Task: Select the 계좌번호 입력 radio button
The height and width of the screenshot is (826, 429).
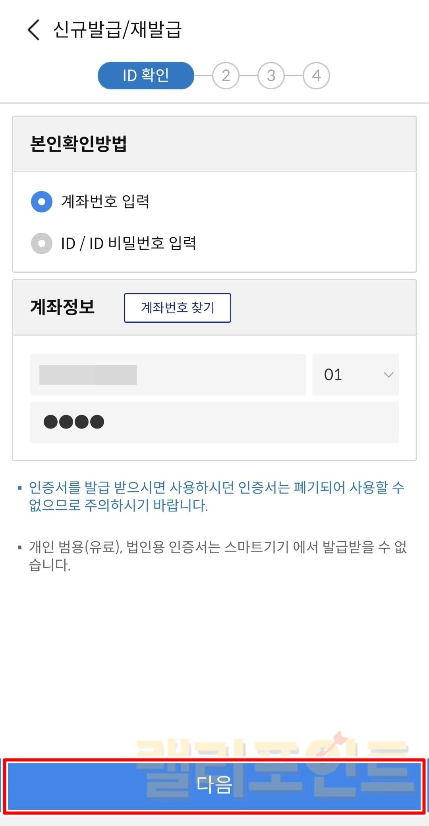Action: pyautogui.click(x=42, y=202)
